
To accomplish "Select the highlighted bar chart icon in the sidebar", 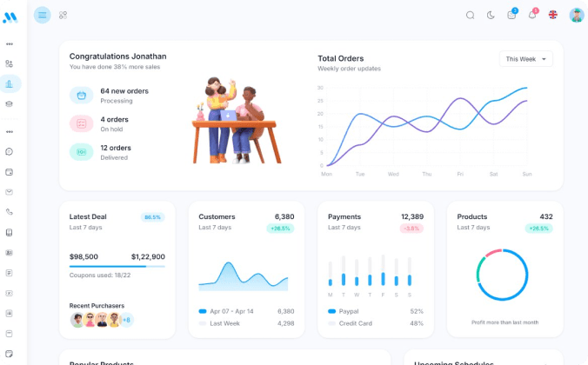I will [10, 84].
